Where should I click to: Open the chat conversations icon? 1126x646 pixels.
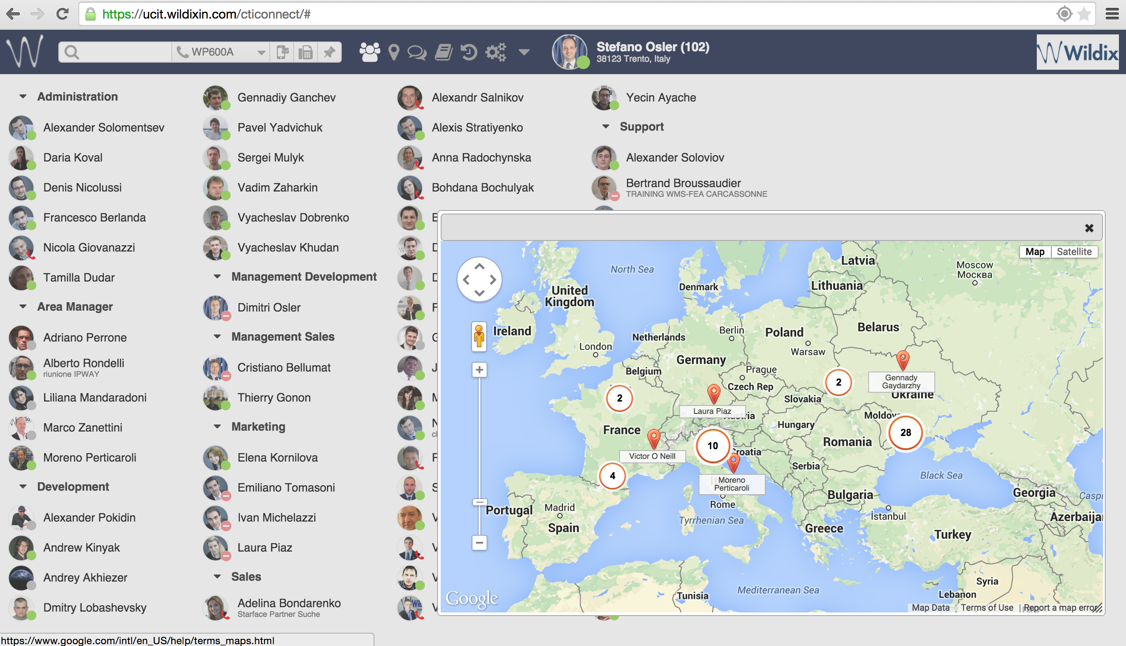pyautogui.click(x=417, y=53)
